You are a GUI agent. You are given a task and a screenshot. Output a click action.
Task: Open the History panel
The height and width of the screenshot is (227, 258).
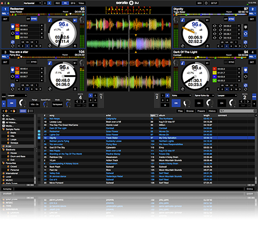coord(212,111)
